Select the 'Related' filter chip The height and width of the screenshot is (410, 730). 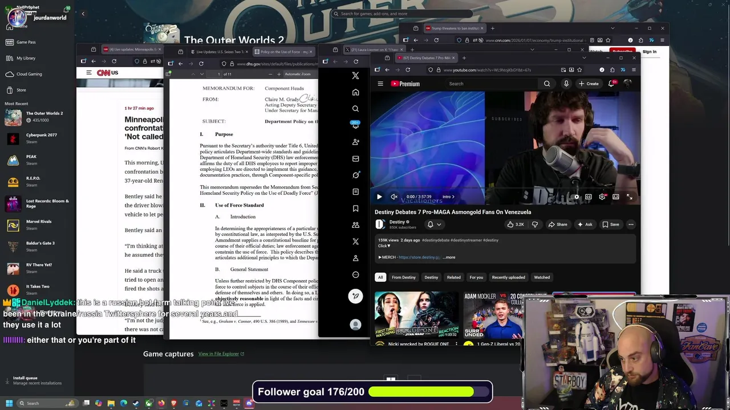(x=453, y=277)
